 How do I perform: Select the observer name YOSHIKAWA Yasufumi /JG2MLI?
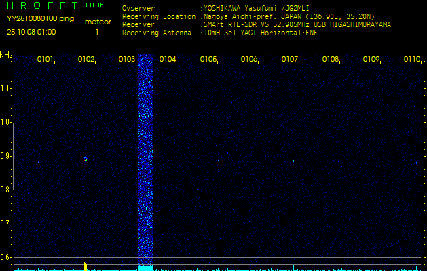point(256,8)
